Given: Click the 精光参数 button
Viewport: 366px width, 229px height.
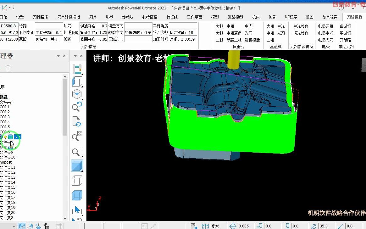Looking at the screenshot, I should pyautogui.click(x=301, y=33).
